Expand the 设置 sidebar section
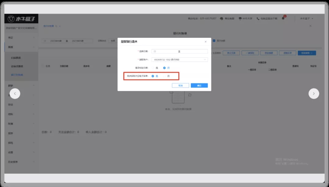Screen dimensions: 329x187 pyautogui.click(x=21, y=152)
